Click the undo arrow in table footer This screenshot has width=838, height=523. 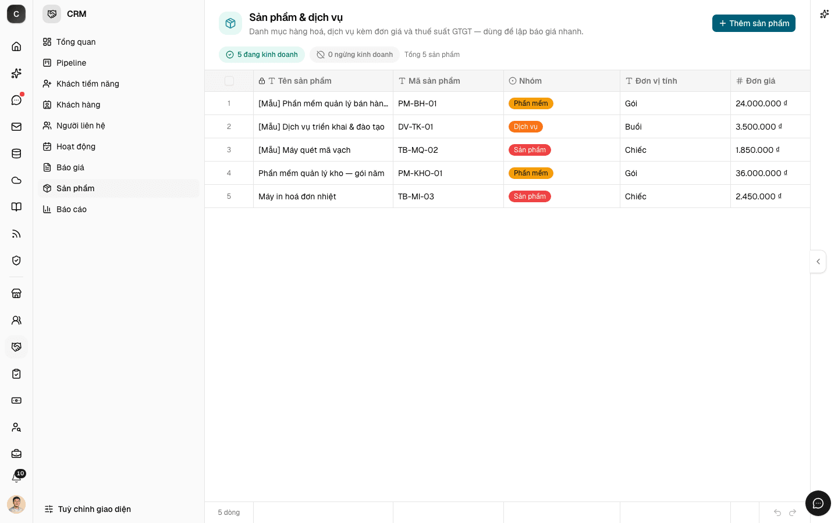point(777,513)
